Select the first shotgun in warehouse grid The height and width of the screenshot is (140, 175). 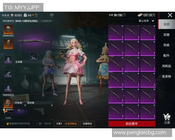coord(116,32)
